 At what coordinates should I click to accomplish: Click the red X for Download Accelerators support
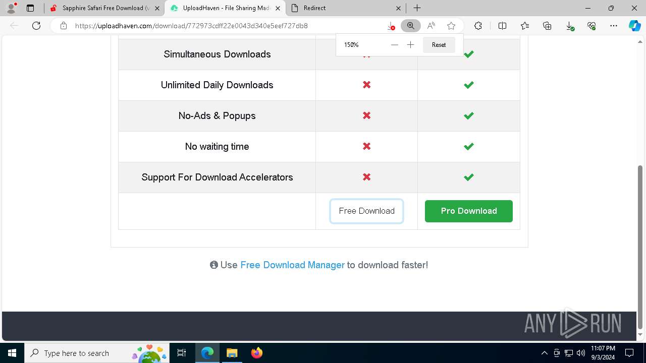(x=367, y=177)
